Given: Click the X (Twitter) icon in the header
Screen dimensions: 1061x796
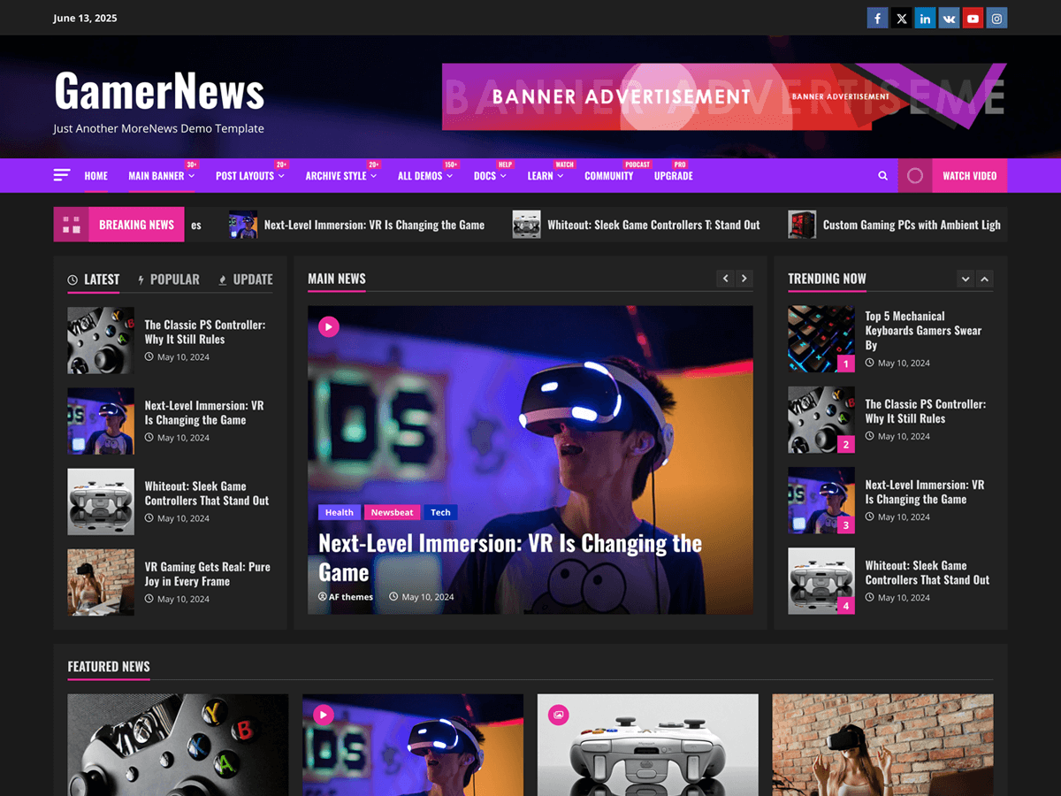Looking at the screenshot, I should 901,18.
